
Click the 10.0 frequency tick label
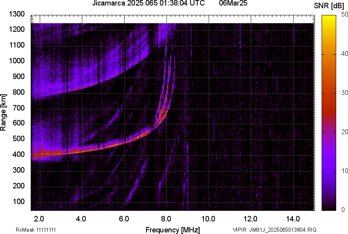(x=208, y=219)
